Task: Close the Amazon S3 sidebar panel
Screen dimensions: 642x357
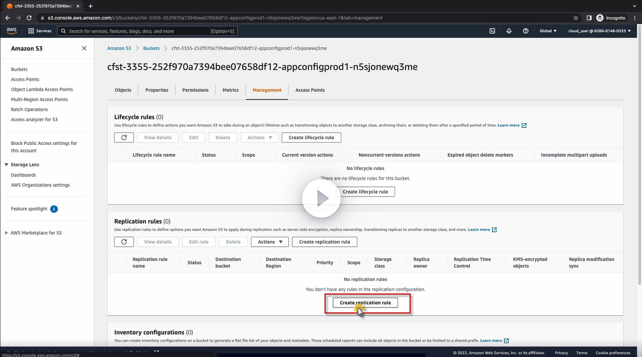Action: point(84,48)
